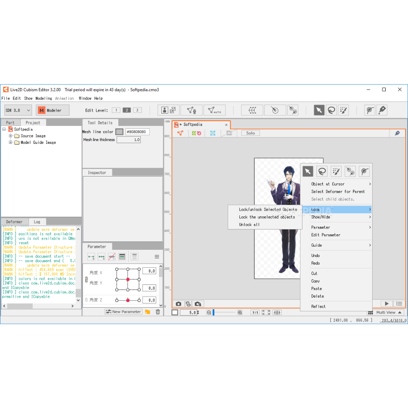Expand the Source Image folder
This screenshot has width=408, height=408.
11,136
